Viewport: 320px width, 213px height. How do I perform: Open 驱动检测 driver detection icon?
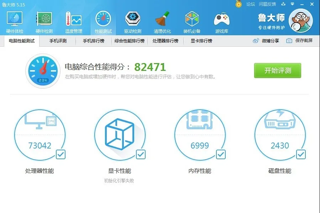[133, 22]
